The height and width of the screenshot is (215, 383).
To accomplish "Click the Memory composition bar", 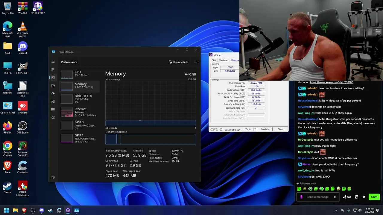I will (x=151, y=139).
